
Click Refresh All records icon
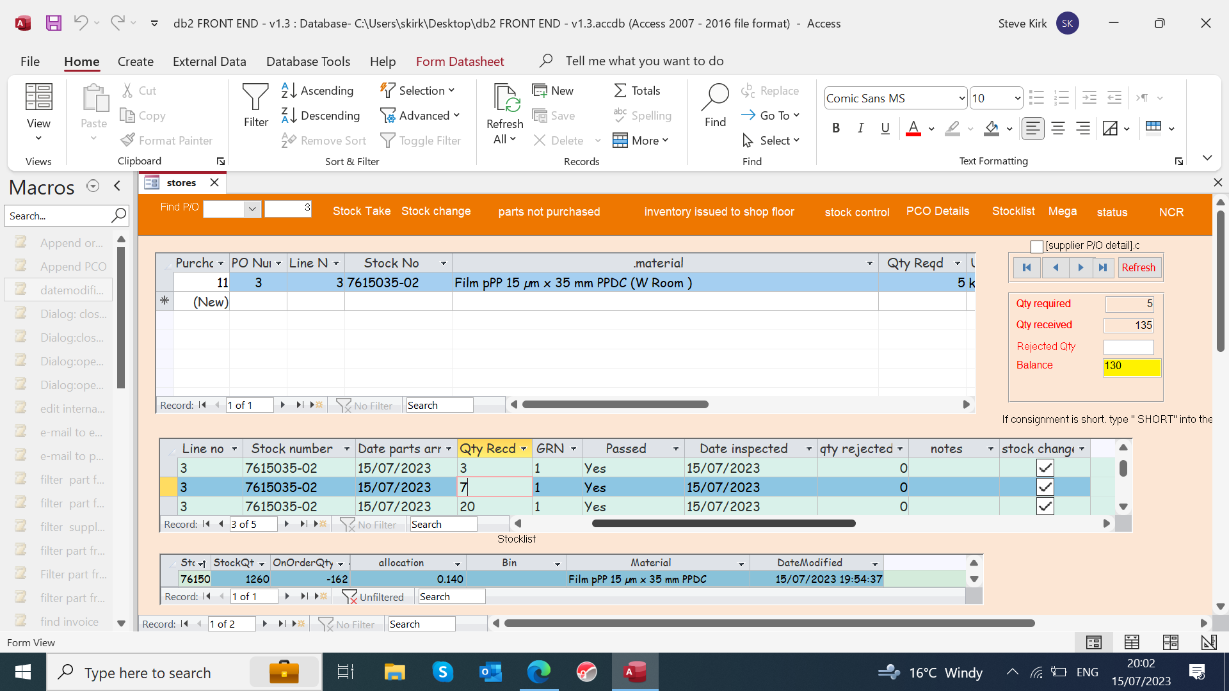click(505, 114)
